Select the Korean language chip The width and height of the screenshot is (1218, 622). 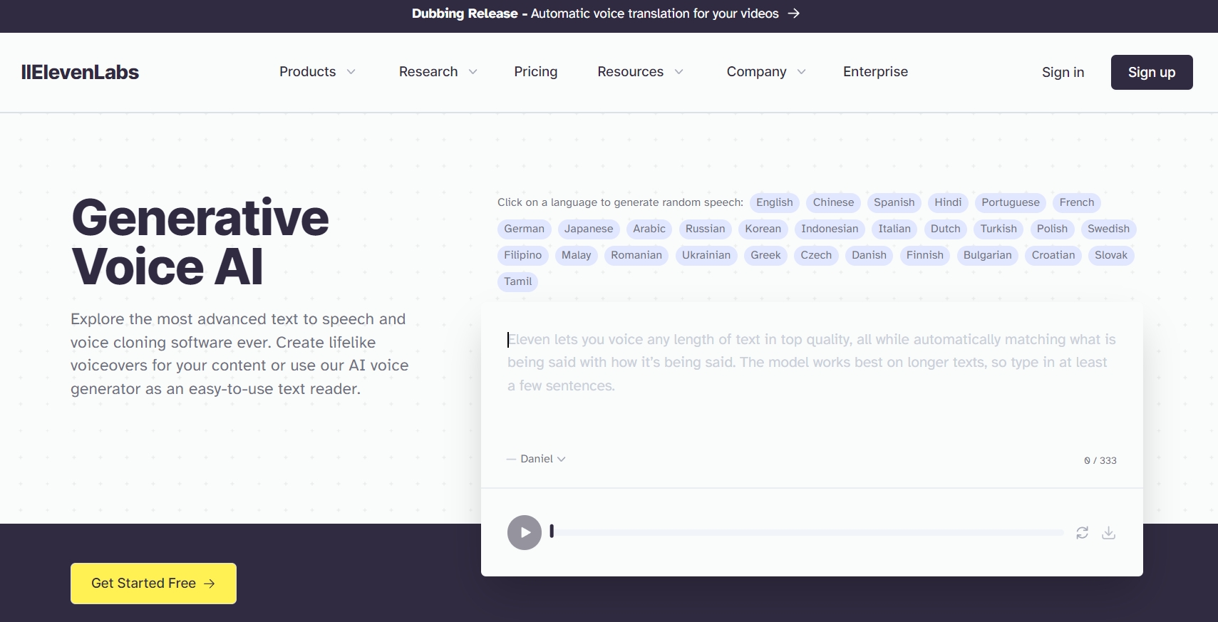tap(763, 229)
